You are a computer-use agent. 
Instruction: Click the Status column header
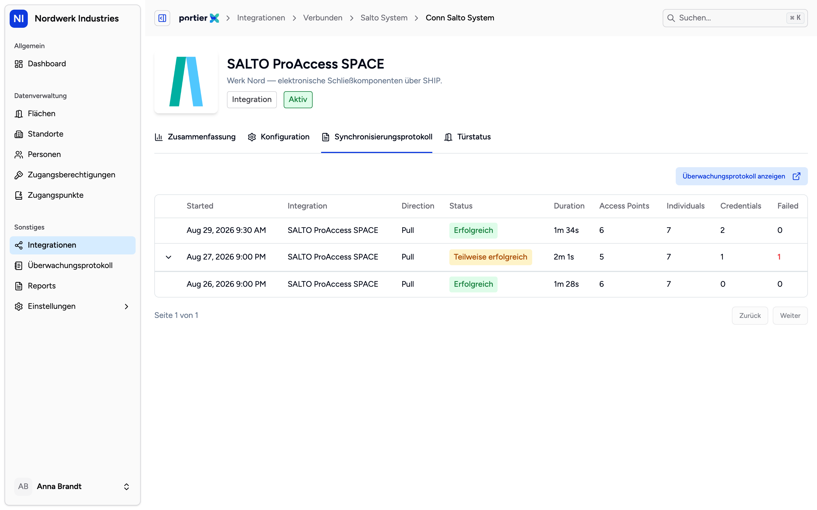coord(461,206)
